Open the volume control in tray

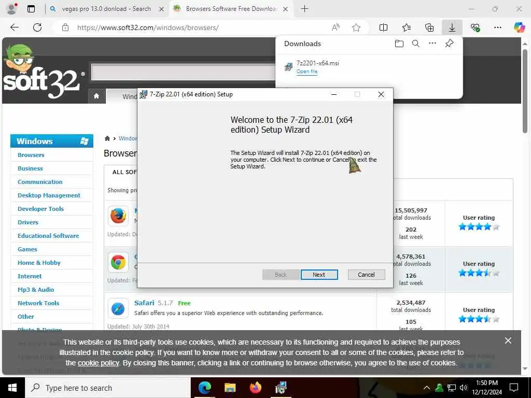(463, 388)
